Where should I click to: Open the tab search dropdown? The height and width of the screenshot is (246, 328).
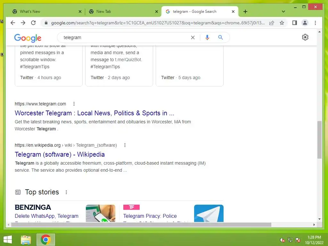(283, 12)
